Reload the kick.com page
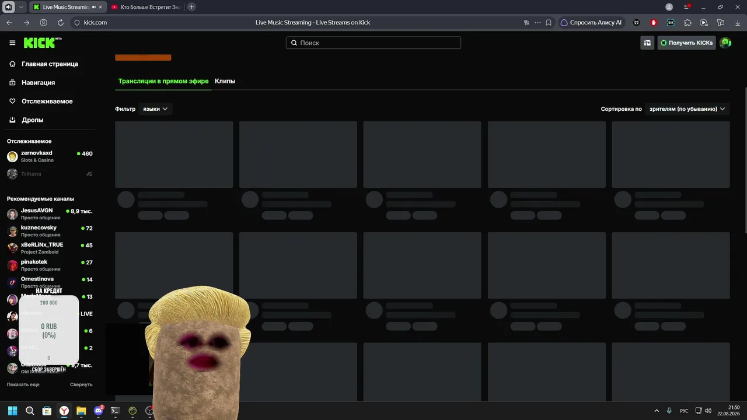The height and width of the screenshot is (420, 747). [60, 22]
